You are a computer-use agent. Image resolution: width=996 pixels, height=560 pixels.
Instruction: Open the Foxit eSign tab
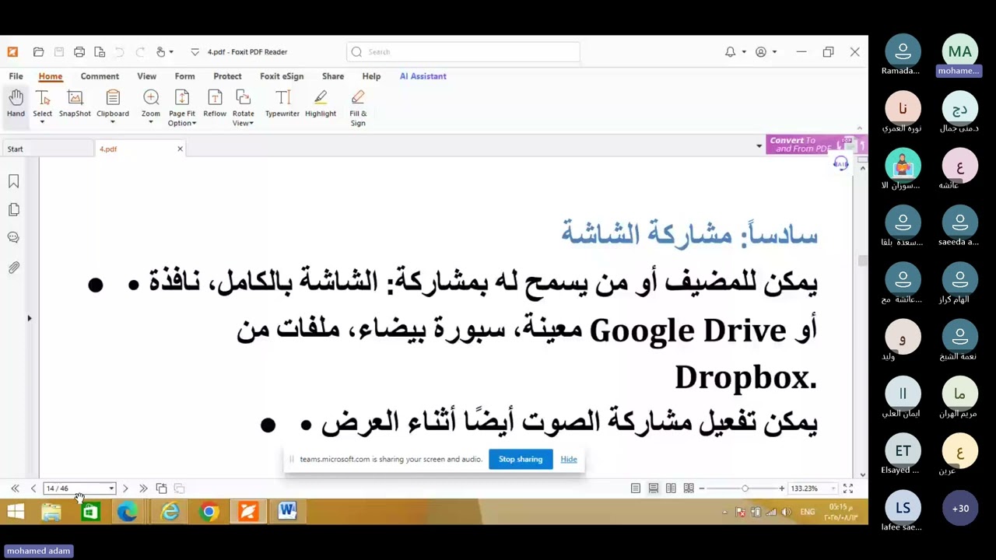click(282, 76)
